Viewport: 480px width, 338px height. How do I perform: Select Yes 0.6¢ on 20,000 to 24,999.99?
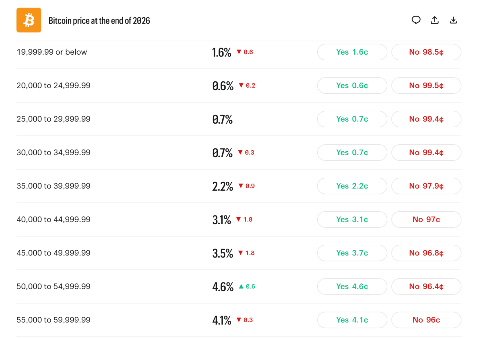(x=352, y=86)
